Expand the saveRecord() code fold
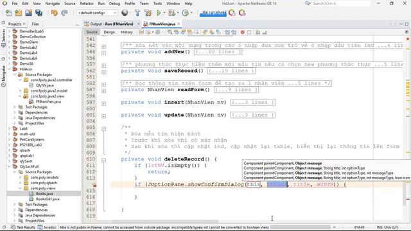This screenshot has height=231, width=411. [x=104, y=72]
